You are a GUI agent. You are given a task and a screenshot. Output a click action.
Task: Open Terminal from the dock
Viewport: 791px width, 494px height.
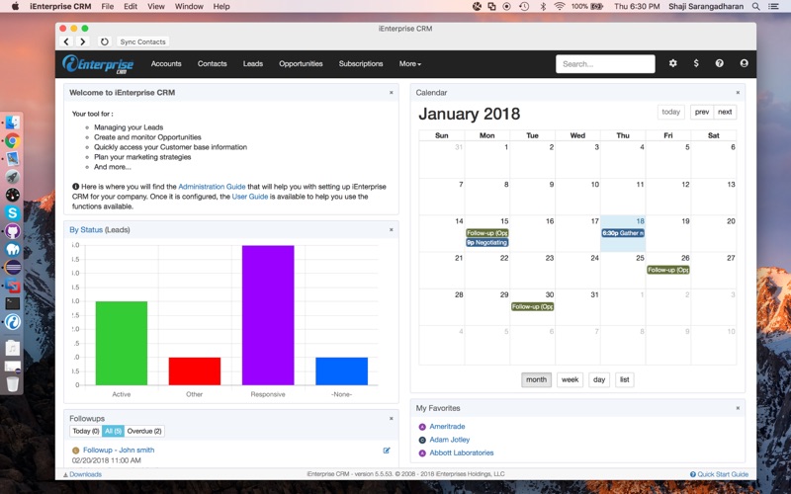pos(13,303)
